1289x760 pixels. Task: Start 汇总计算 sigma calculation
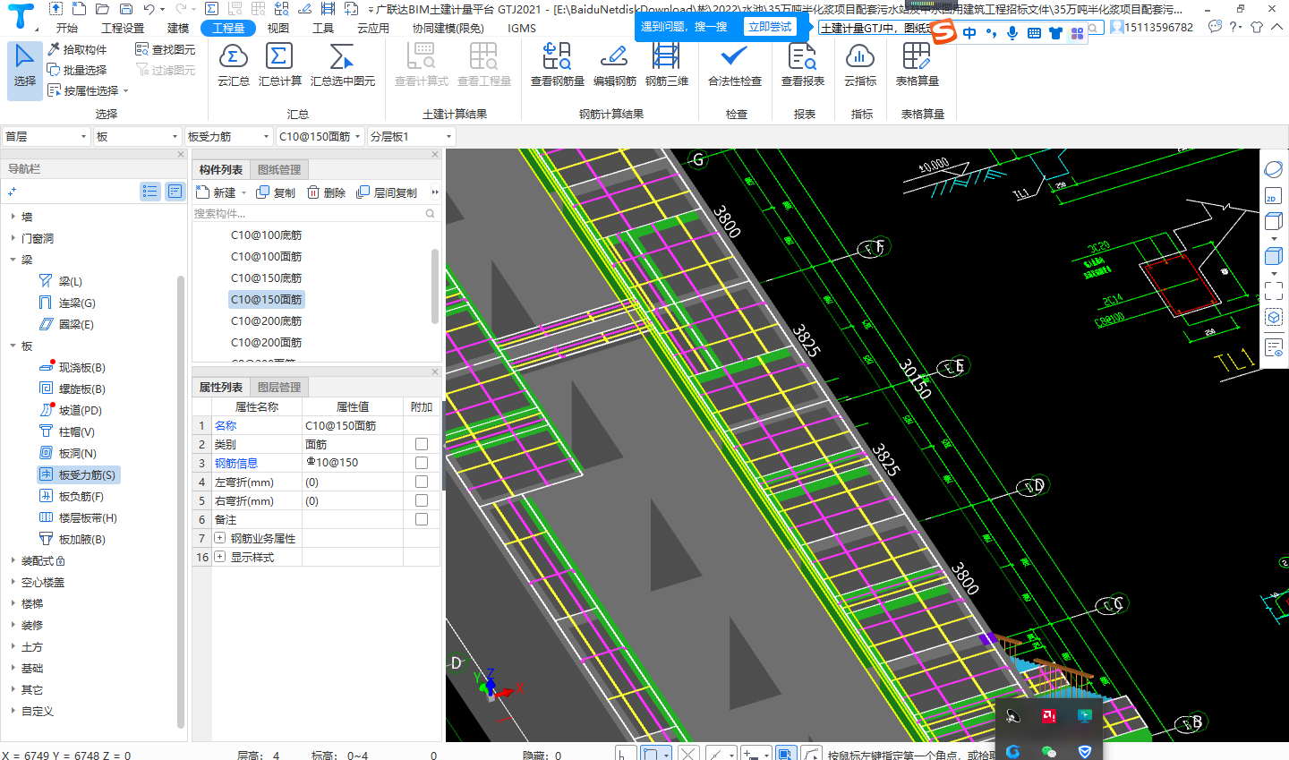click(x=279, y=65)
